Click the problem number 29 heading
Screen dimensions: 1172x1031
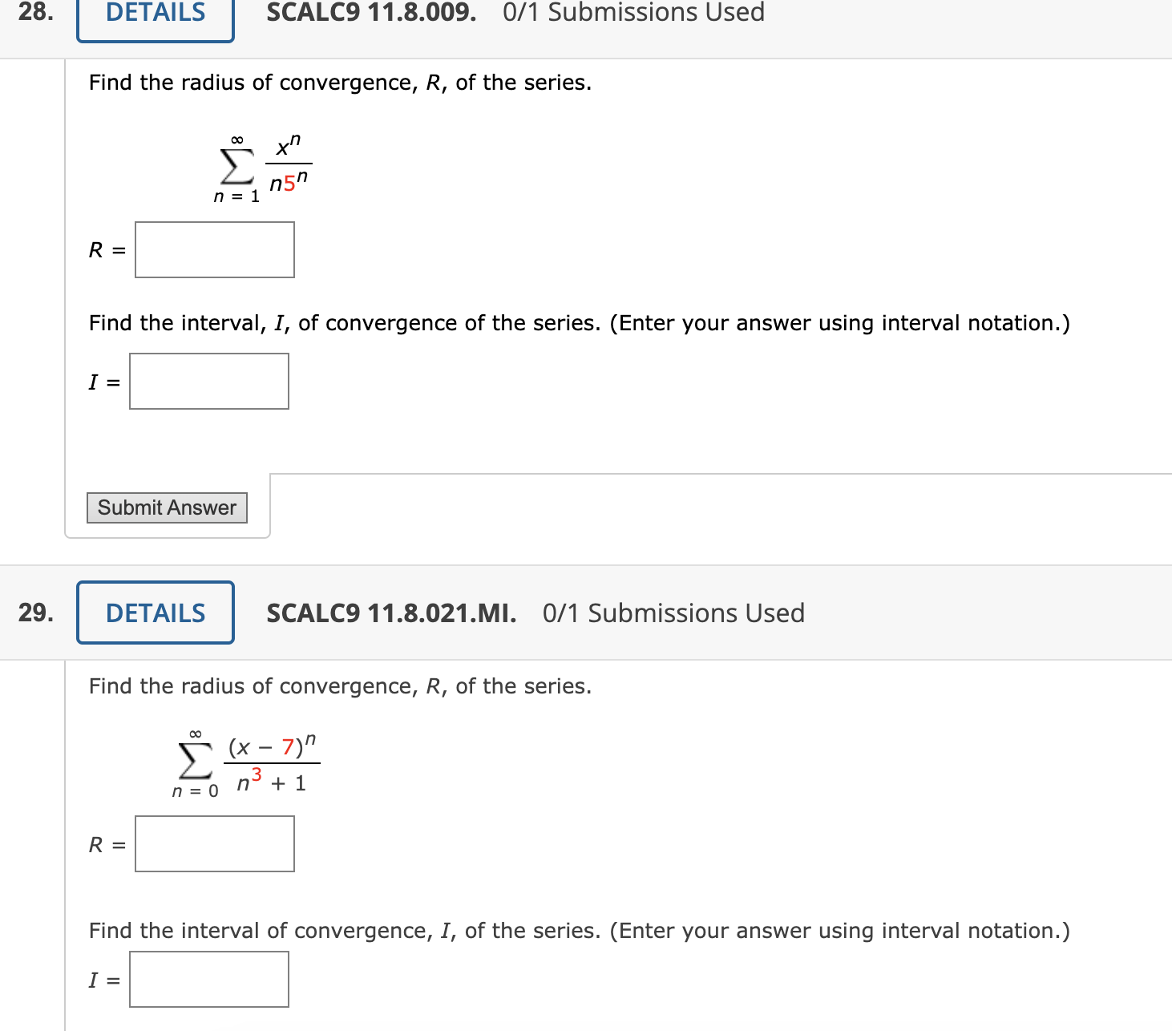click(x=36, y=612)
